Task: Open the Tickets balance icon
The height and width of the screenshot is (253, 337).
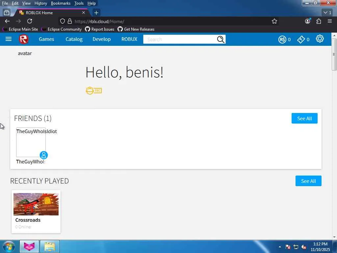Action: (301, 40)
